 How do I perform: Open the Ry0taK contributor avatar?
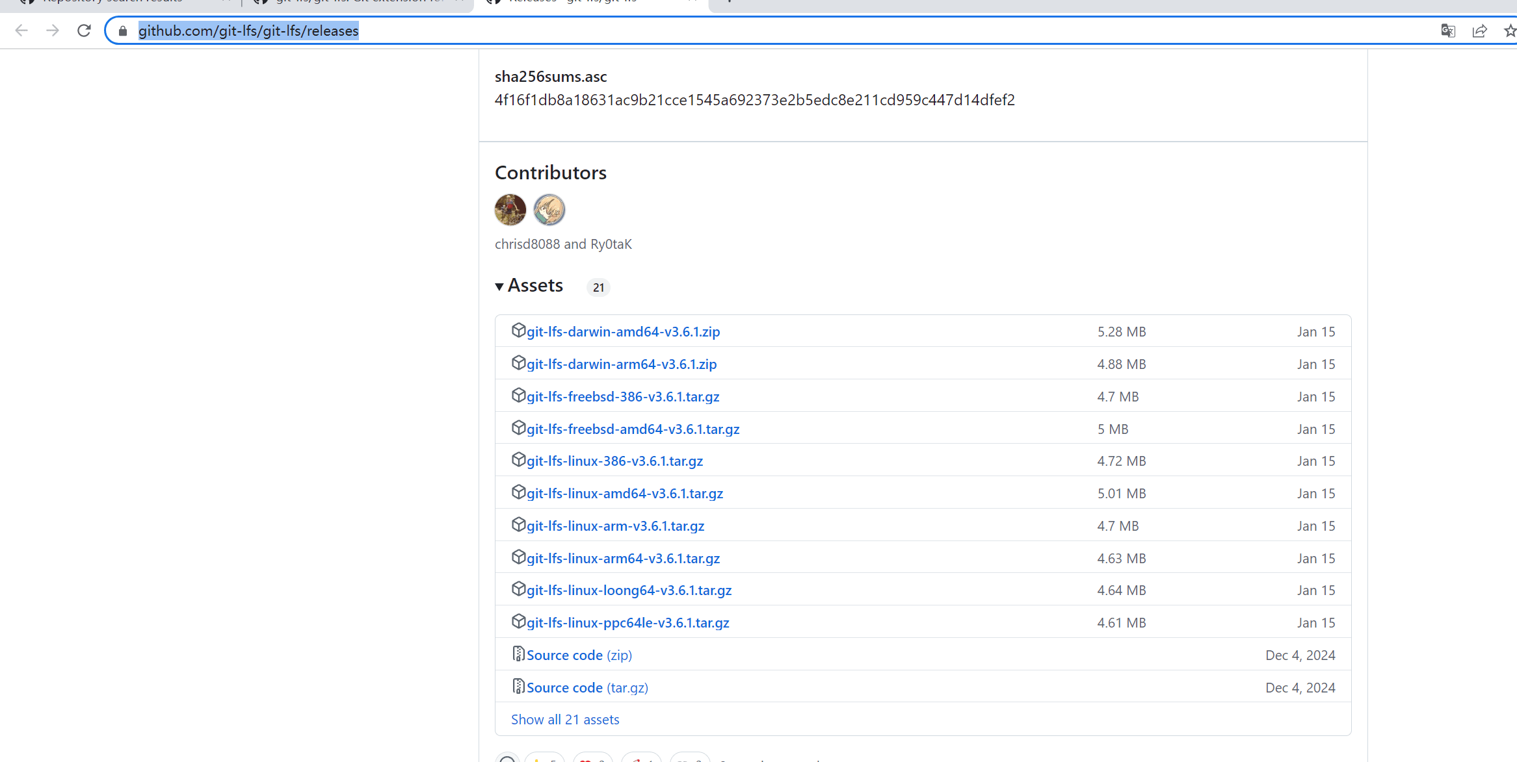point(549,210)
